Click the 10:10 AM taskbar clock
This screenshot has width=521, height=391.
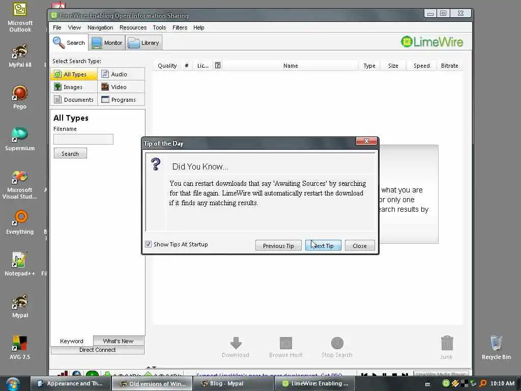(x=502, y=383)
